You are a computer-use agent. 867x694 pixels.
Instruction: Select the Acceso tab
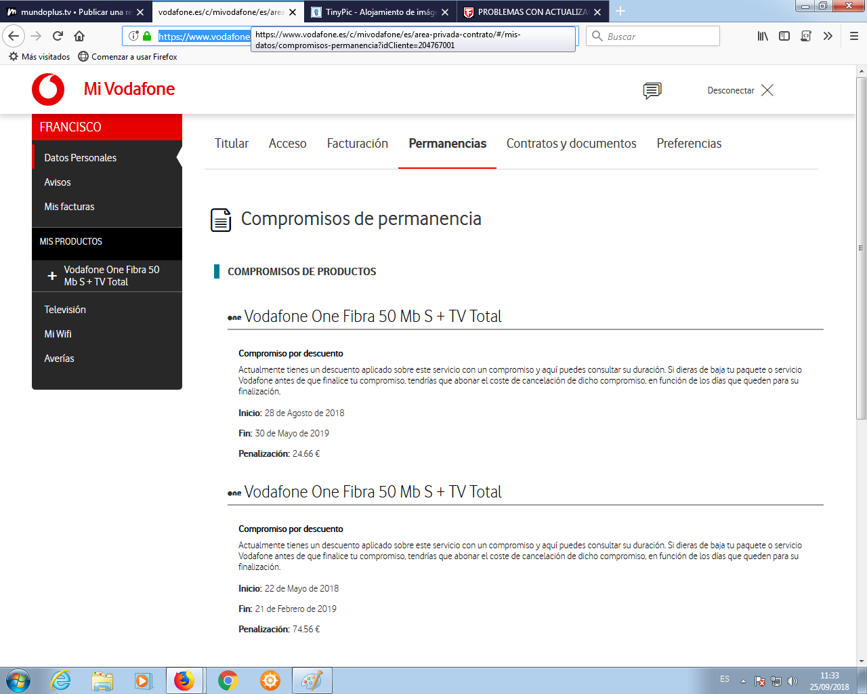pyautogui.click(x=288, y=144)
